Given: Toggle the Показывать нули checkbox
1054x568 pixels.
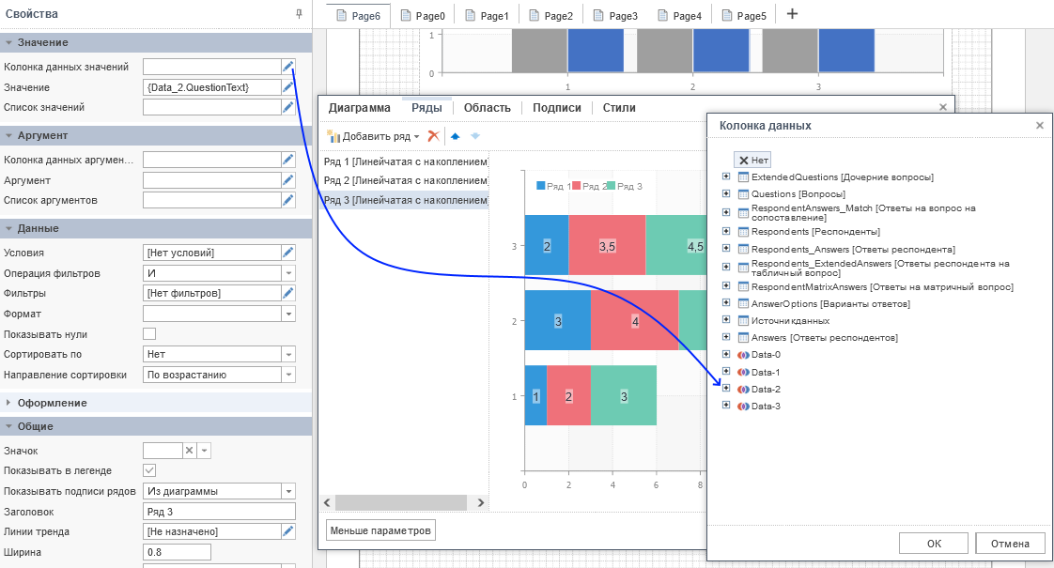Looking at the screenshot, I should pos(149,334).
